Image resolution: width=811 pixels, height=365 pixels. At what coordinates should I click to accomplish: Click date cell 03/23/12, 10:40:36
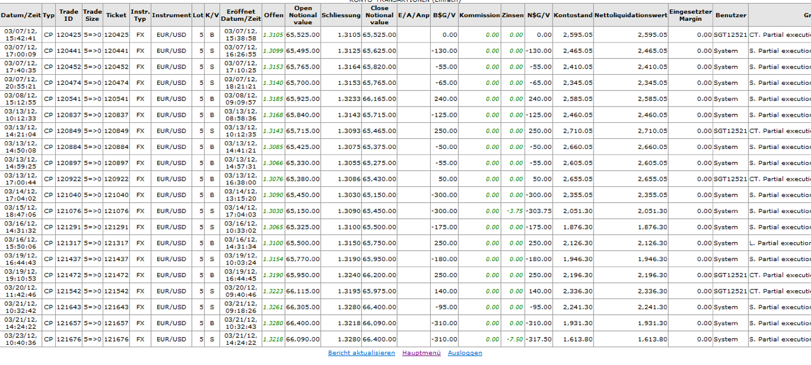[20, 338]
